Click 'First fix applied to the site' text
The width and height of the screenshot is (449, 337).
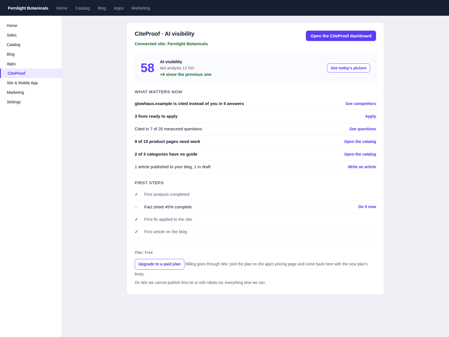coord(168,219)
